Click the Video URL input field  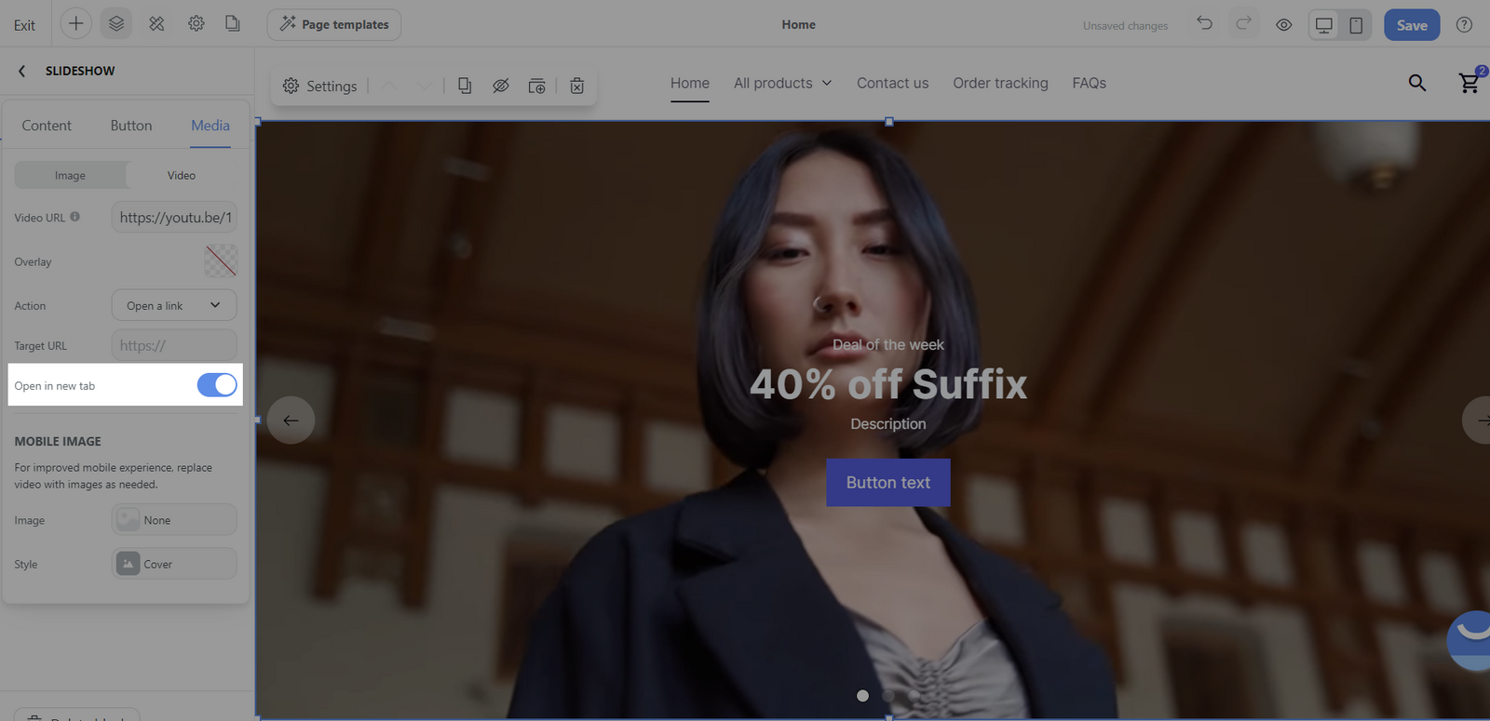[174, 217]
